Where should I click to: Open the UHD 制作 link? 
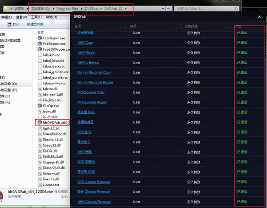[x=85, y=152]
